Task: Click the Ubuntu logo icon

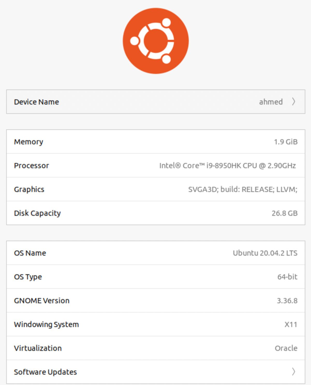Action: (155, 41)
